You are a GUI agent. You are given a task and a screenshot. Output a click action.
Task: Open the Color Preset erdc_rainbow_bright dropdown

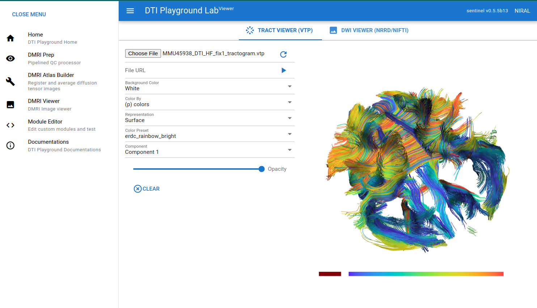coord(210,134)
